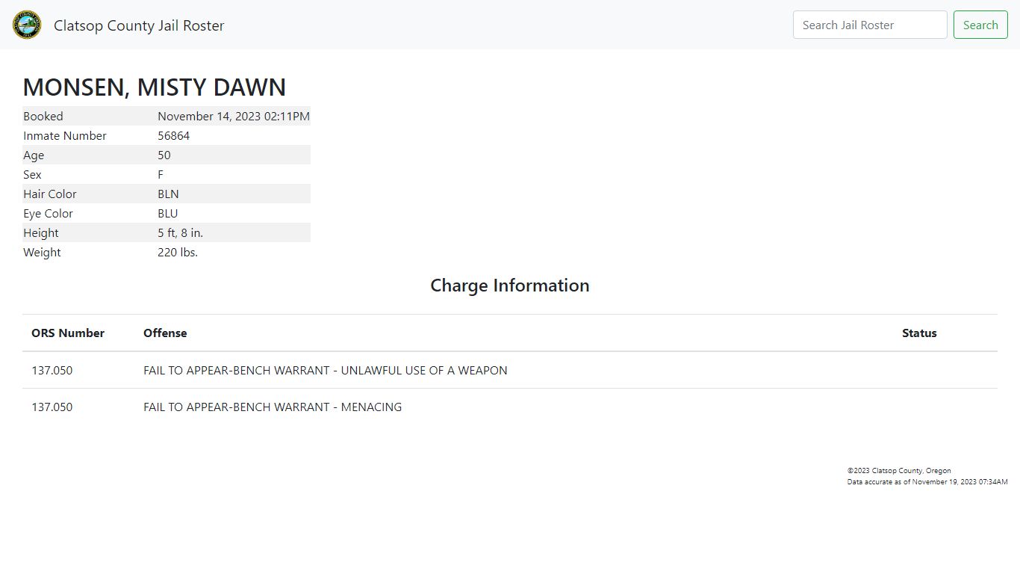Click the Charge Information heading
The image size is (1020, 574).
point(510,286)
